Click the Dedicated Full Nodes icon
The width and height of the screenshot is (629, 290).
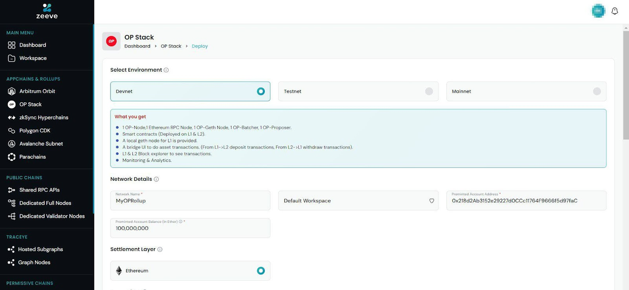pyautogui.click(x=12, y=203)
